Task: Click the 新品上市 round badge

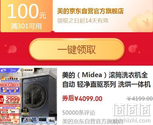Action: [x=25, y=111]
